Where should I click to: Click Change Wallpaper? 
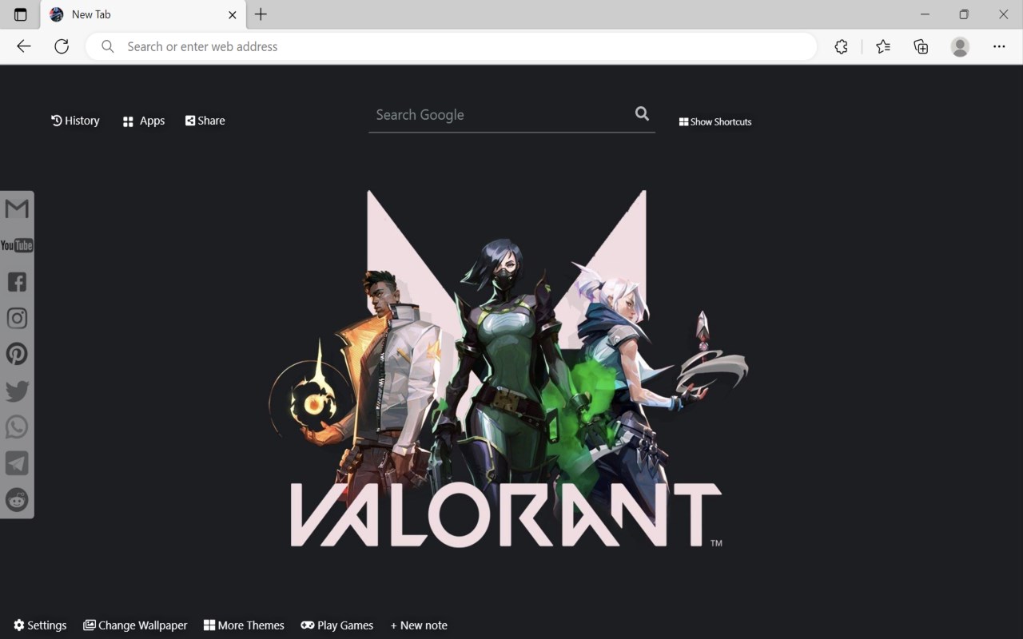(x=135, y=625)
